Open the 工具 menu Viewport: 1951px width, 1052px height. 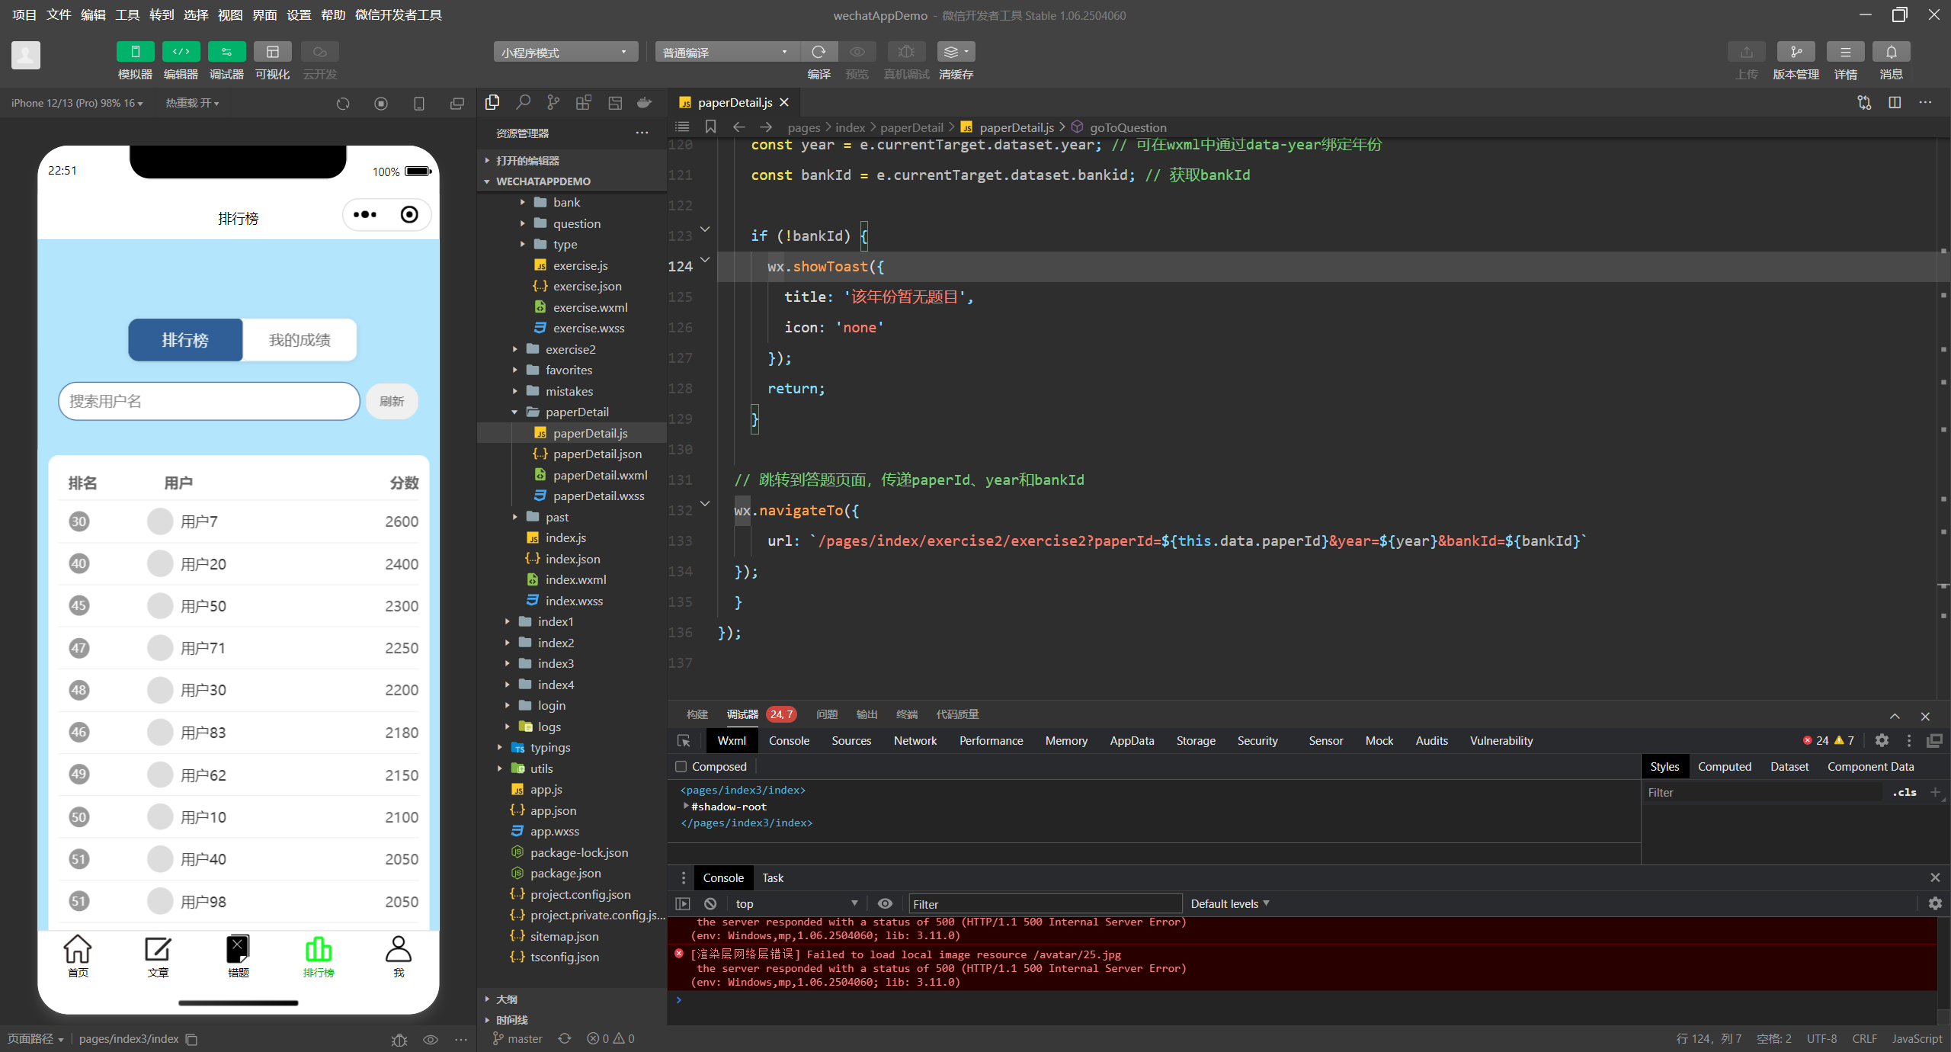(x=127, y=14)
